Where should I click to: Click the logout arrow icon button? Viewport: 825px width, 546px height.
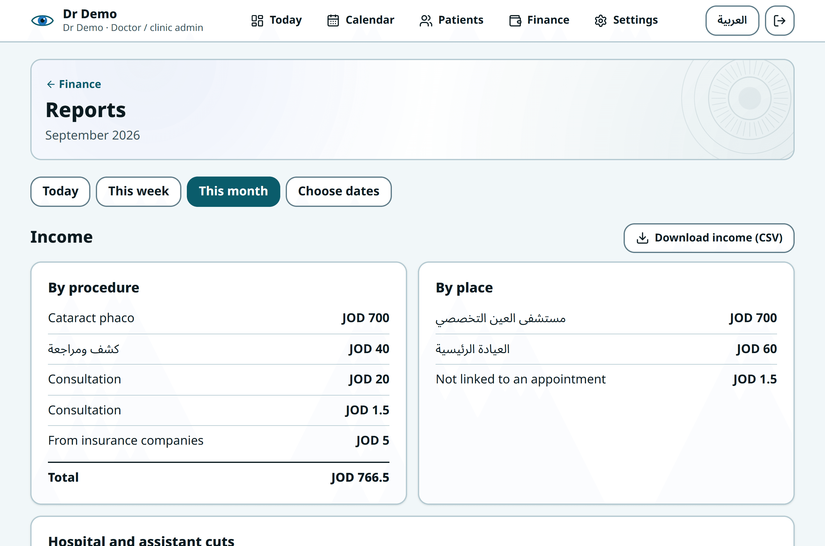tap(780, 21)
